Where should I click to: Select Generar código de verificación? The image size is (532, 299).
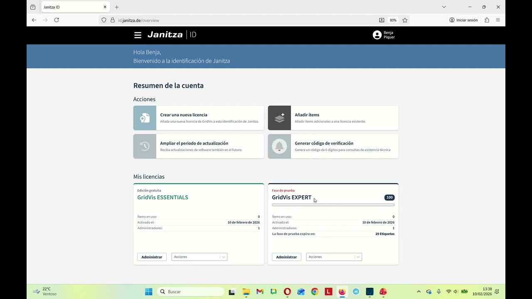[x=333, y=146]
